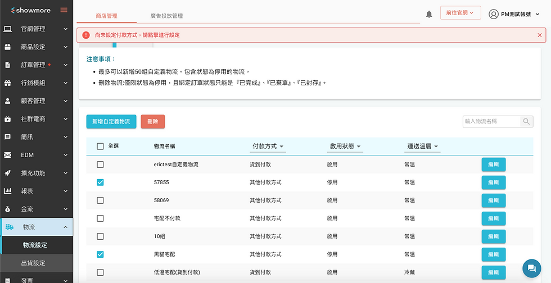Click the 行銷模組 gift icon
This screenshot has height=283, width=551.
point(8,83)
